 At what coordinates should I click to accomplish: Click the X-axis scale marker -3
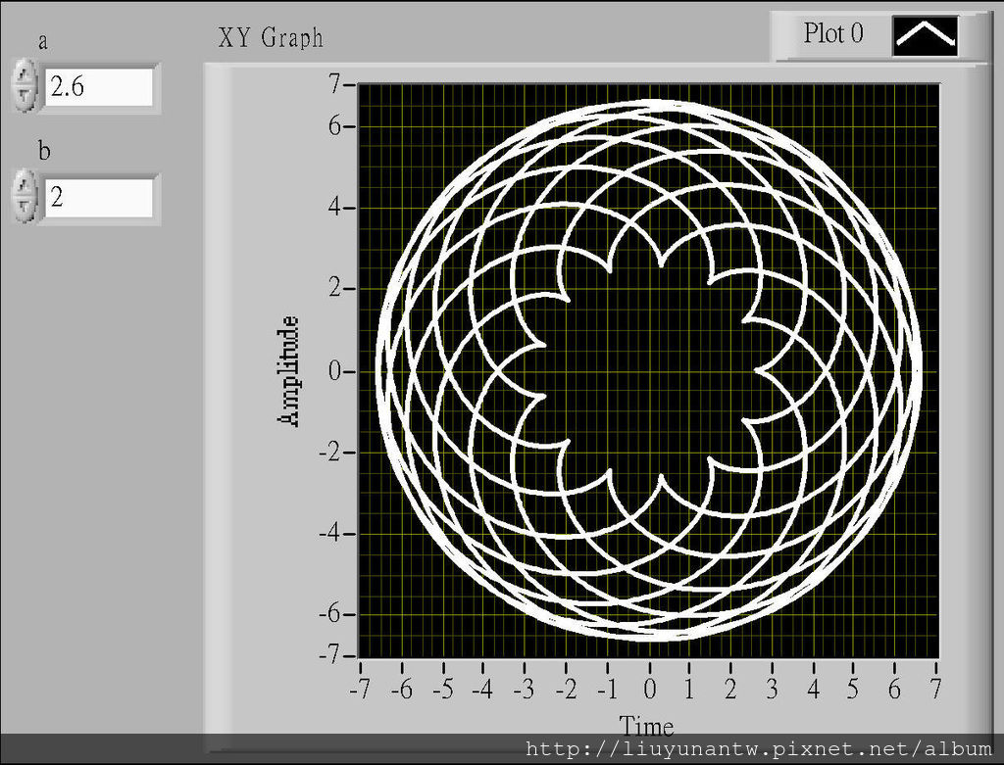[x=524, y=689]
